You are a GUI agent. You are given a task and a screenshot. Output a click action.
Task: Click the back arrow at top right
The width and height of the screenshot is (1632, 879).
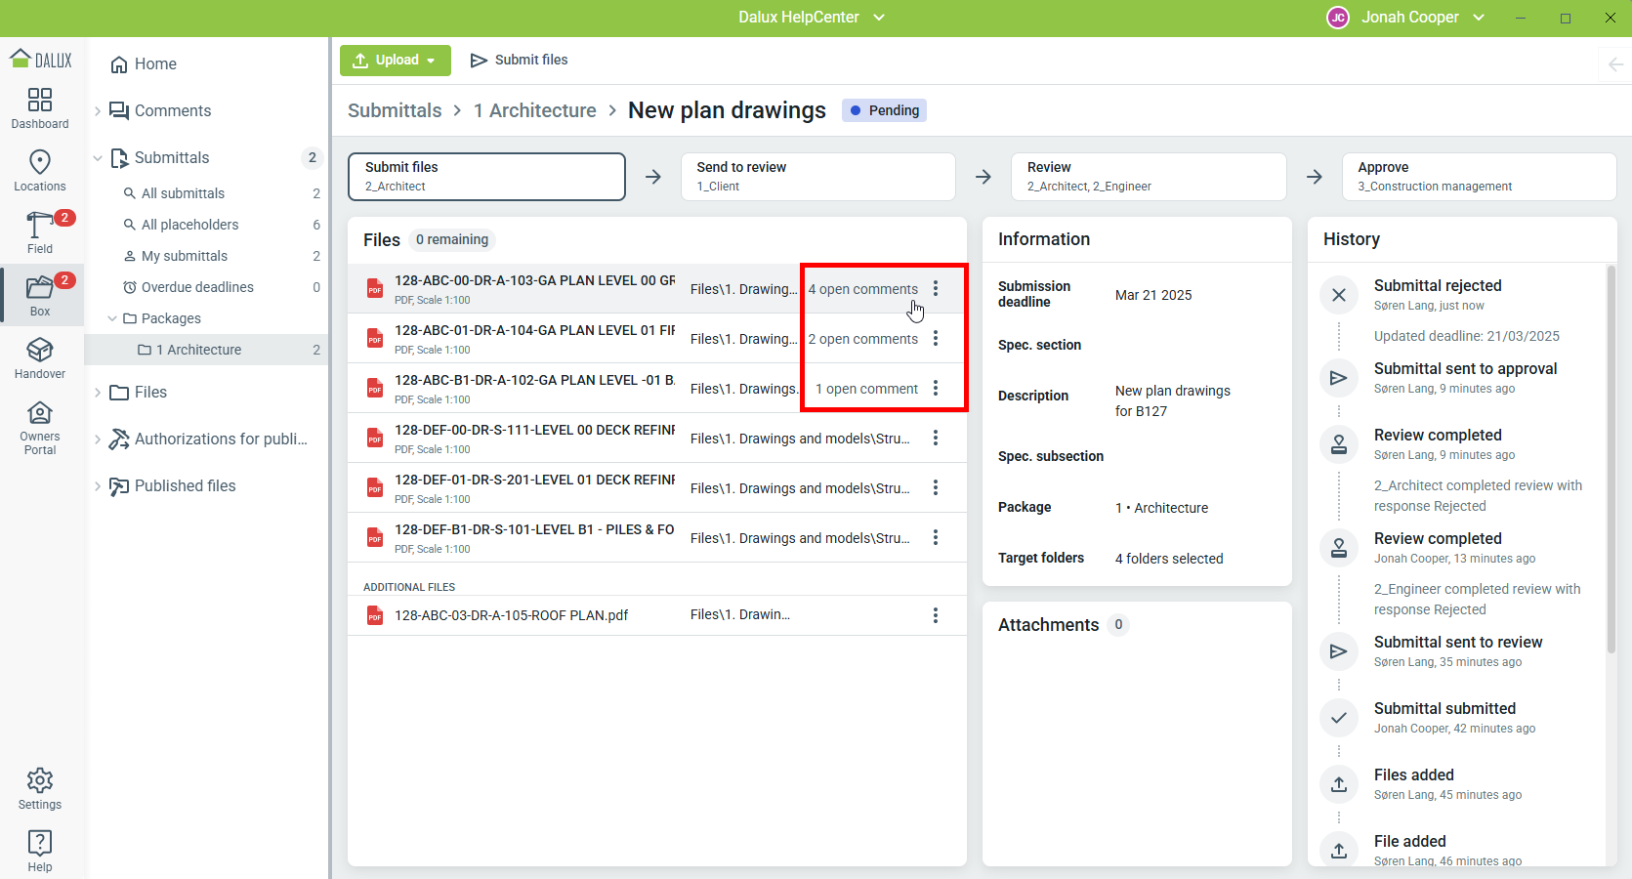[x=1615, y=64]
